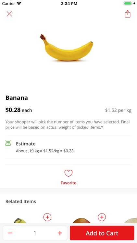Open the melon related item at right edge
The width and height of the screenshot is (137, 243).
click(131, 220)
